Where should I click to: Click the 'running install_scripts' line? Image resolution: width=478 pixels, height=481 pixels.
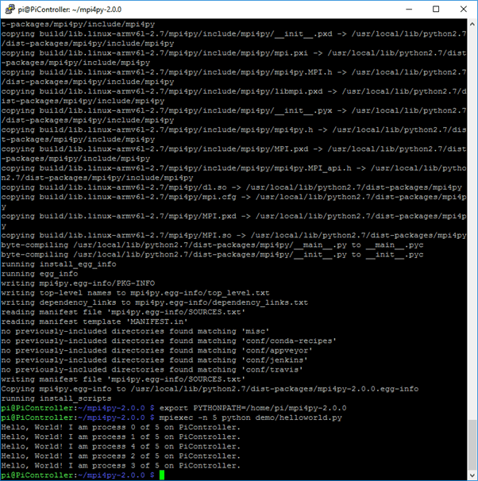[x=56, y=398]
